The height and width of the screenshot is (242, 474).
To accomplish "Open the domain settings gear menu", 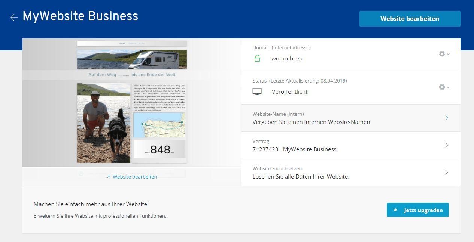I will (x=444, y=54).
